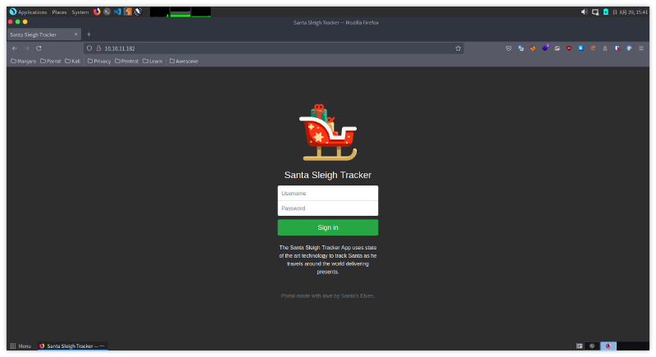The height and width of the screenshot is (357, 656).
Task: Switch to the highlighted Firefox workspace
Action: (608, 346)
